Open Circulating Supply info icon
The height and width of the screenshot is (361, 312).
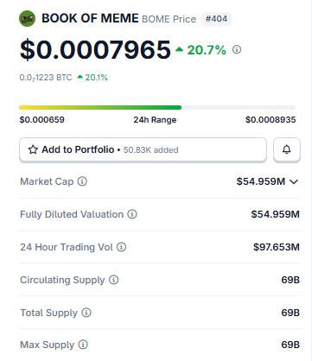coord(114,280)
